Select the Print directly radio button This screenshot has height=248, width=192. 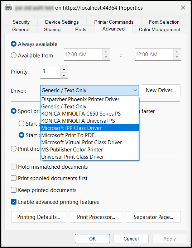click(14, 149)
